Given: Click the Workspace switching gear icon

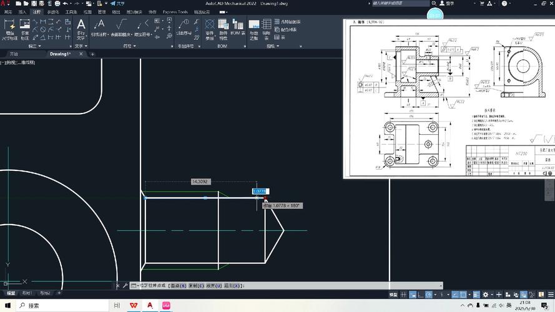Looking at the screenshot, I should tap(485, 295).
